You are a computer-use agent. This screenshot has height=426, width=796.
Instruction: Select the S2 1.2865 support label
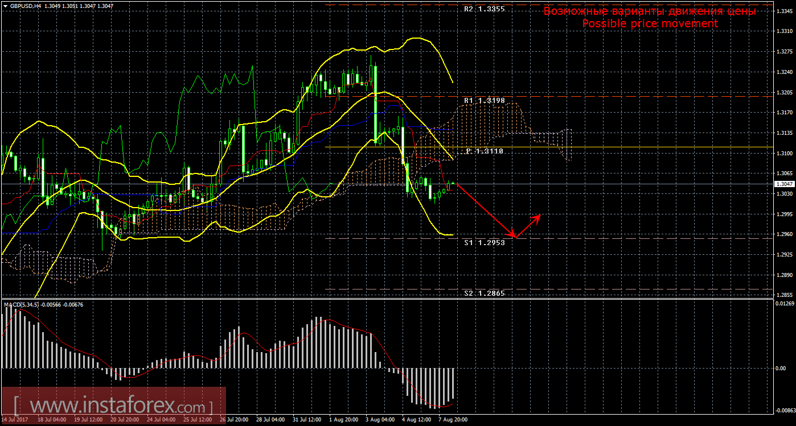[484, 293]
